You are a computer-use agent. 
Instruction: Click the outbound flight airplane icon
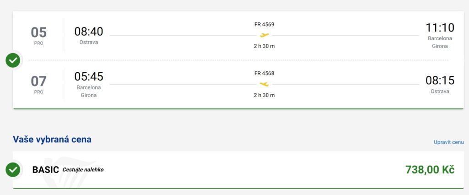(x=264, y=35)
